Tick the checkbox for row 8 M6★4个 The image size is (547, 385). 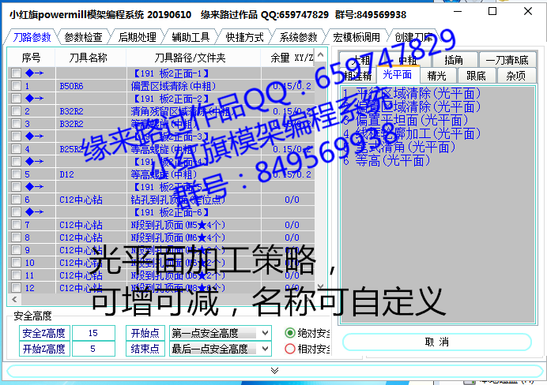point(16,237)
